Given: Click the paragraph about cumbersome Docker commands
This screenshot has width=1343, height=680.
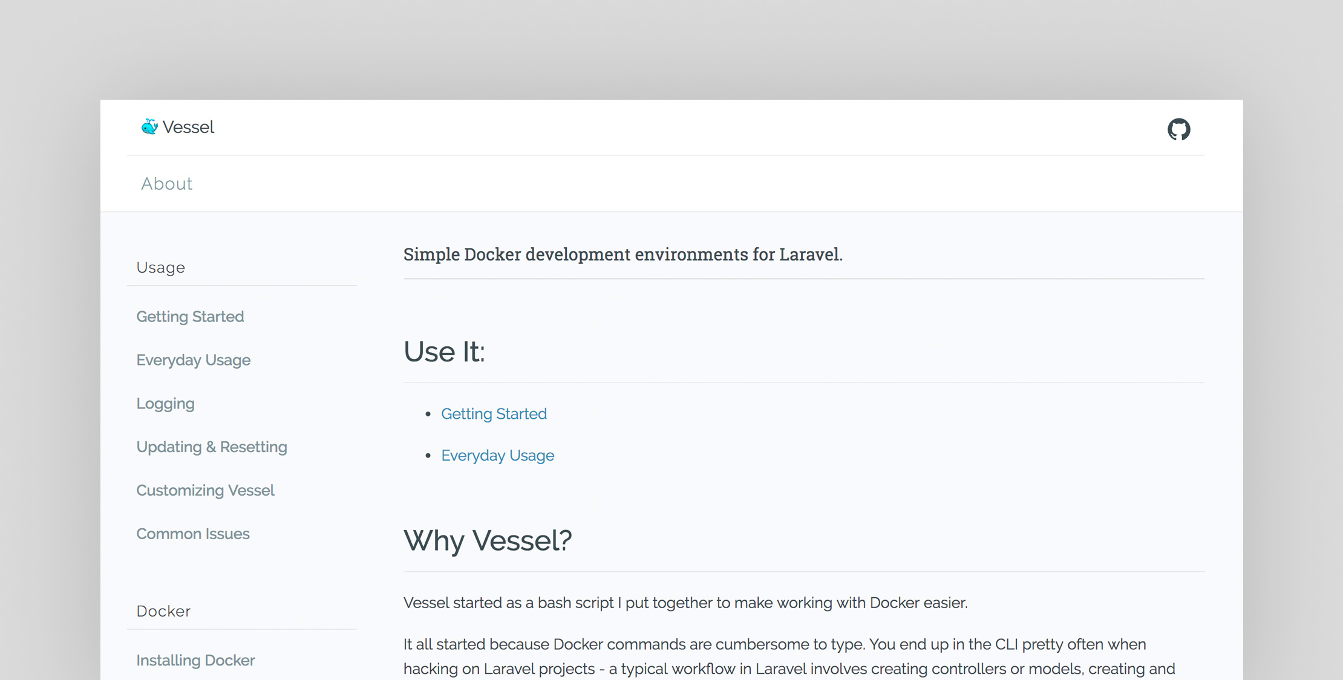Looking at the screenshot, I should click(x=789, y=657).
